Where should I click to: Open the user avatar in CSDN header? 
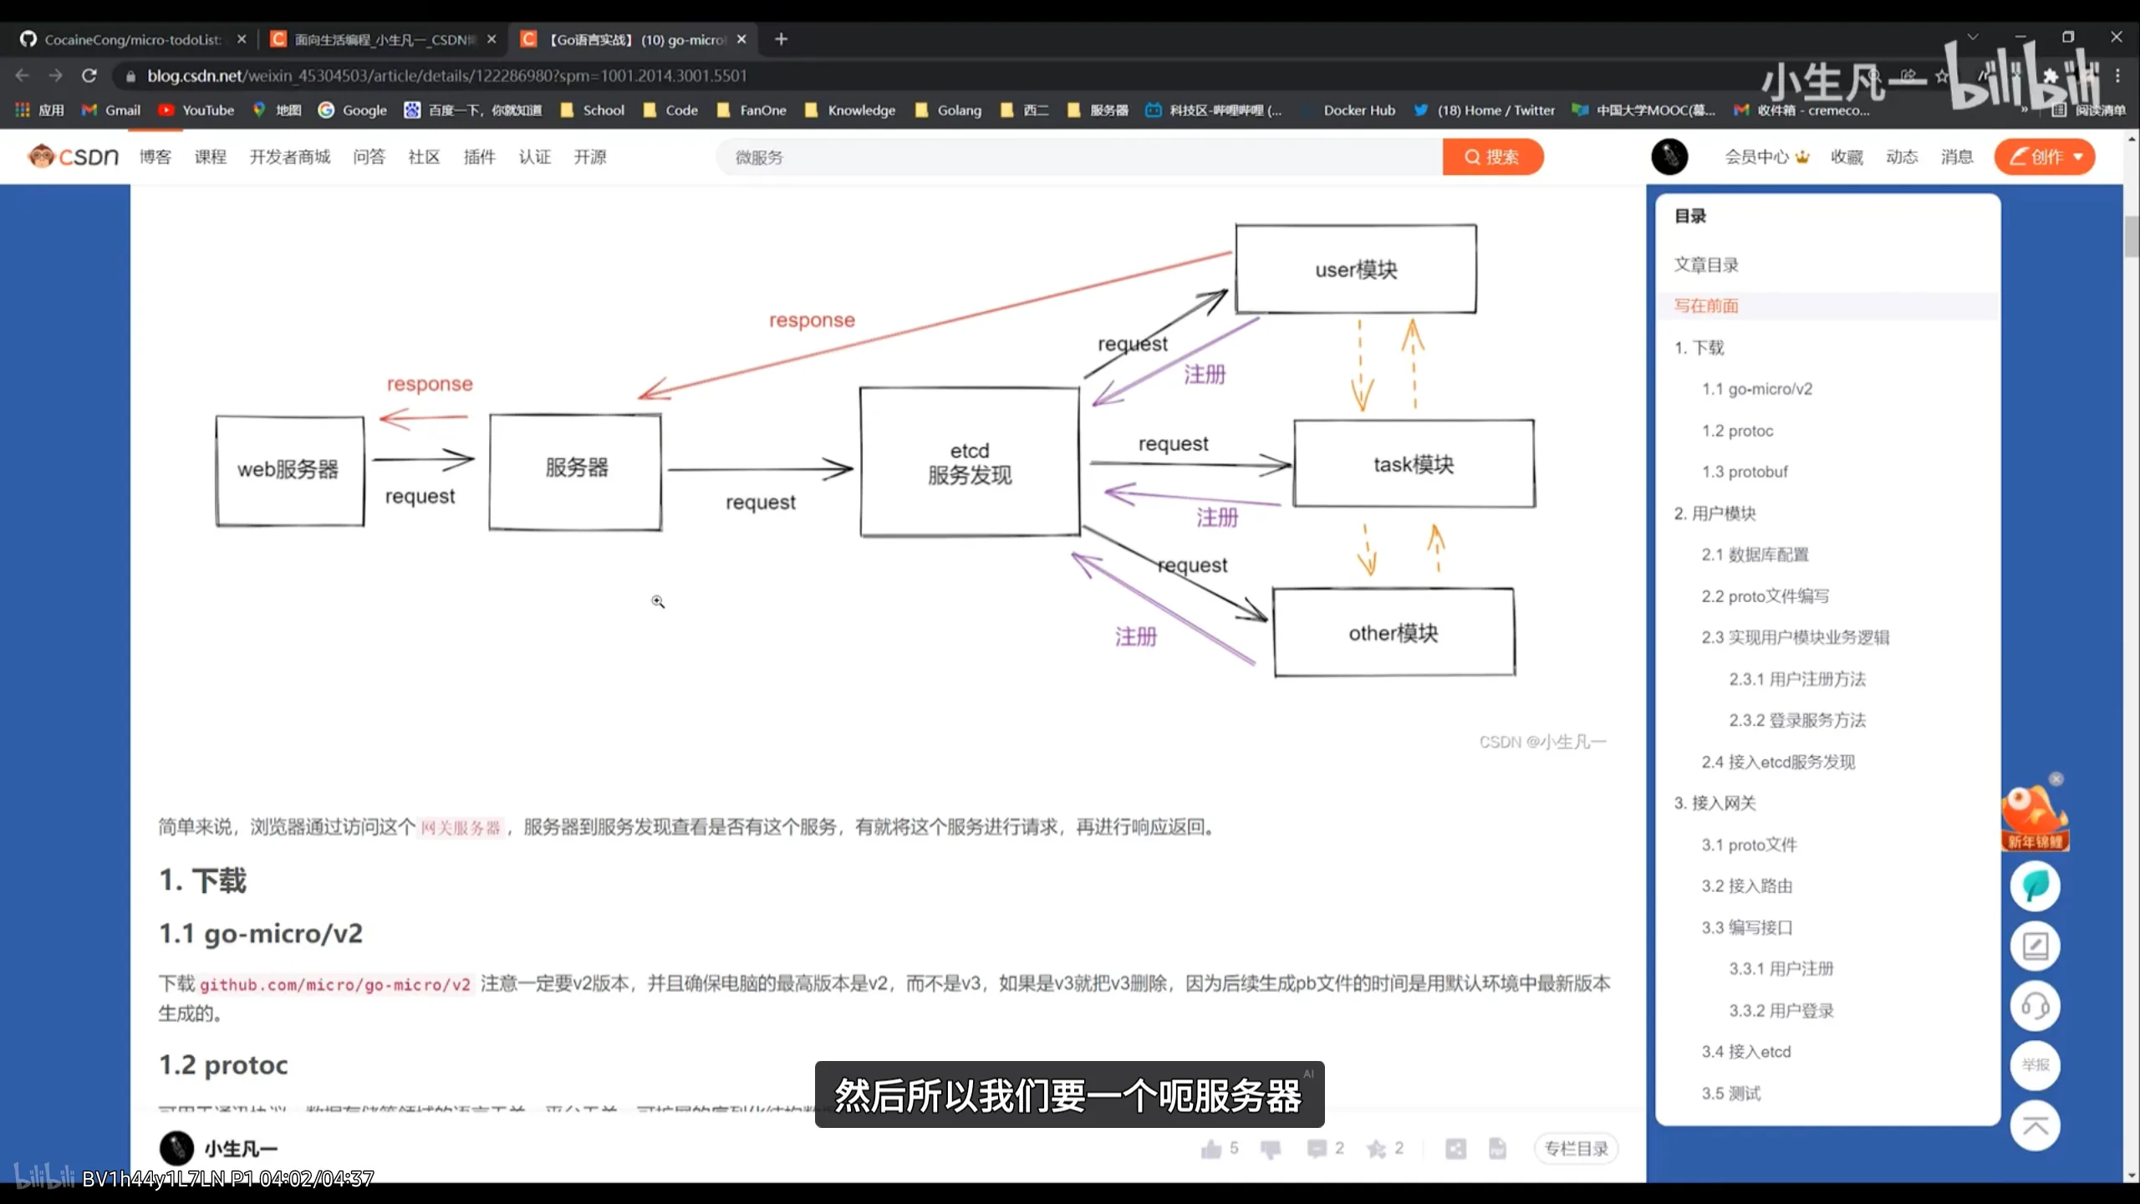click(1669, 156)
